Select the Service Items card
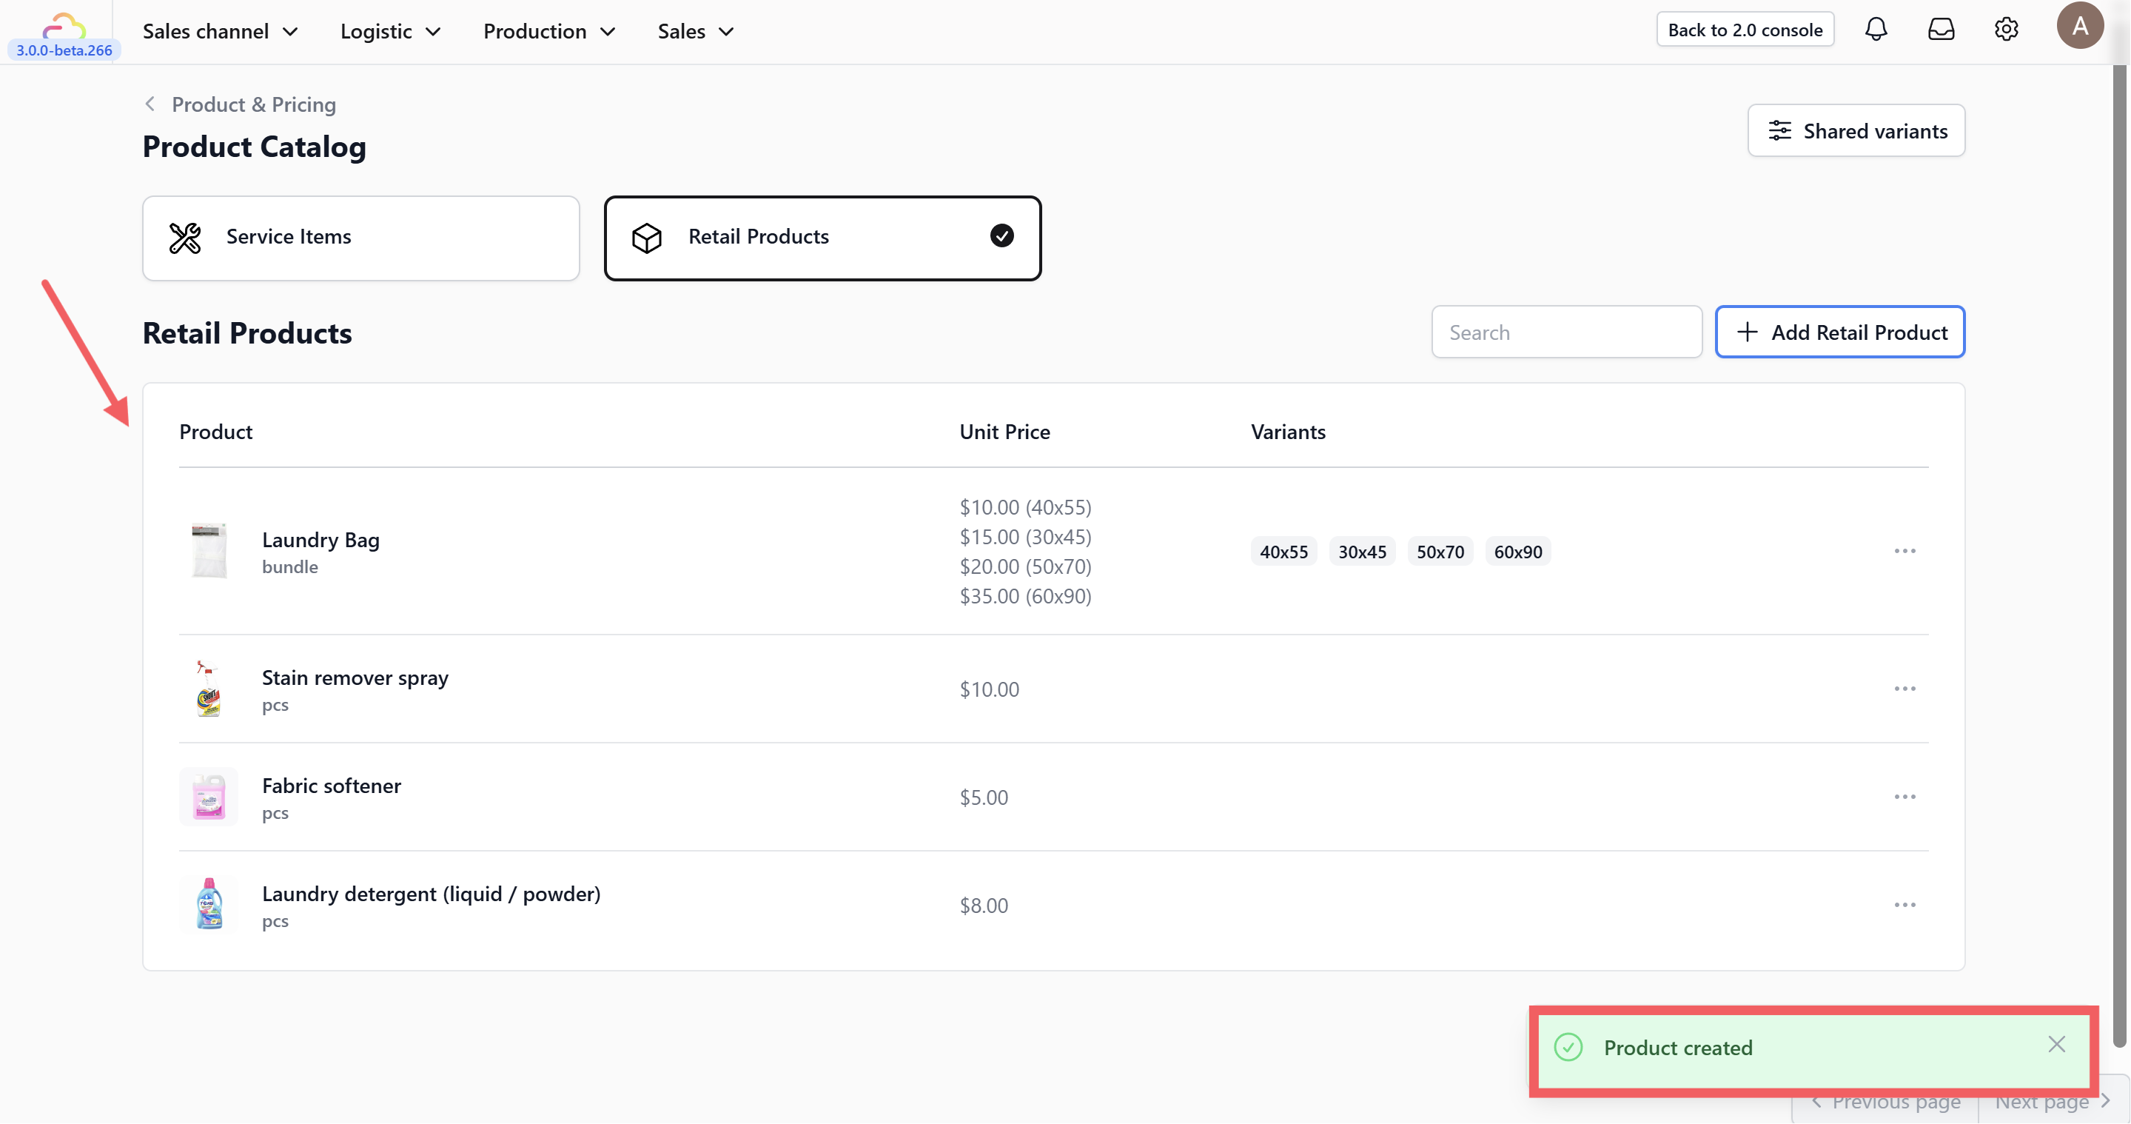Screen dimensions: 2131x1124 (360, 238)
